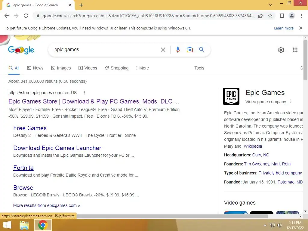
Task: Switch to the News tab
Action: pos(35,68)
